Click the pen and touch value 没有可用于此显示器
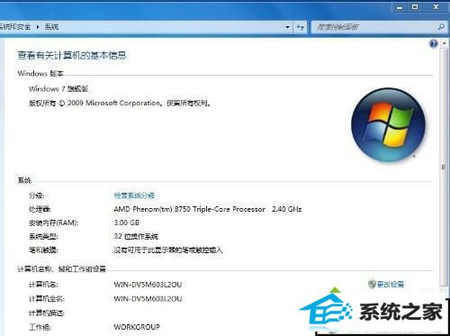The image size is (450, 336). click(x=168, y=250)
